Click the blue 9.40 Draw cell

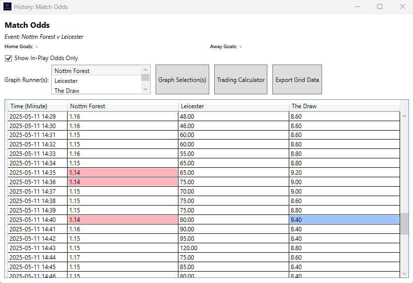pyautogui.click(x=344, y=219)
